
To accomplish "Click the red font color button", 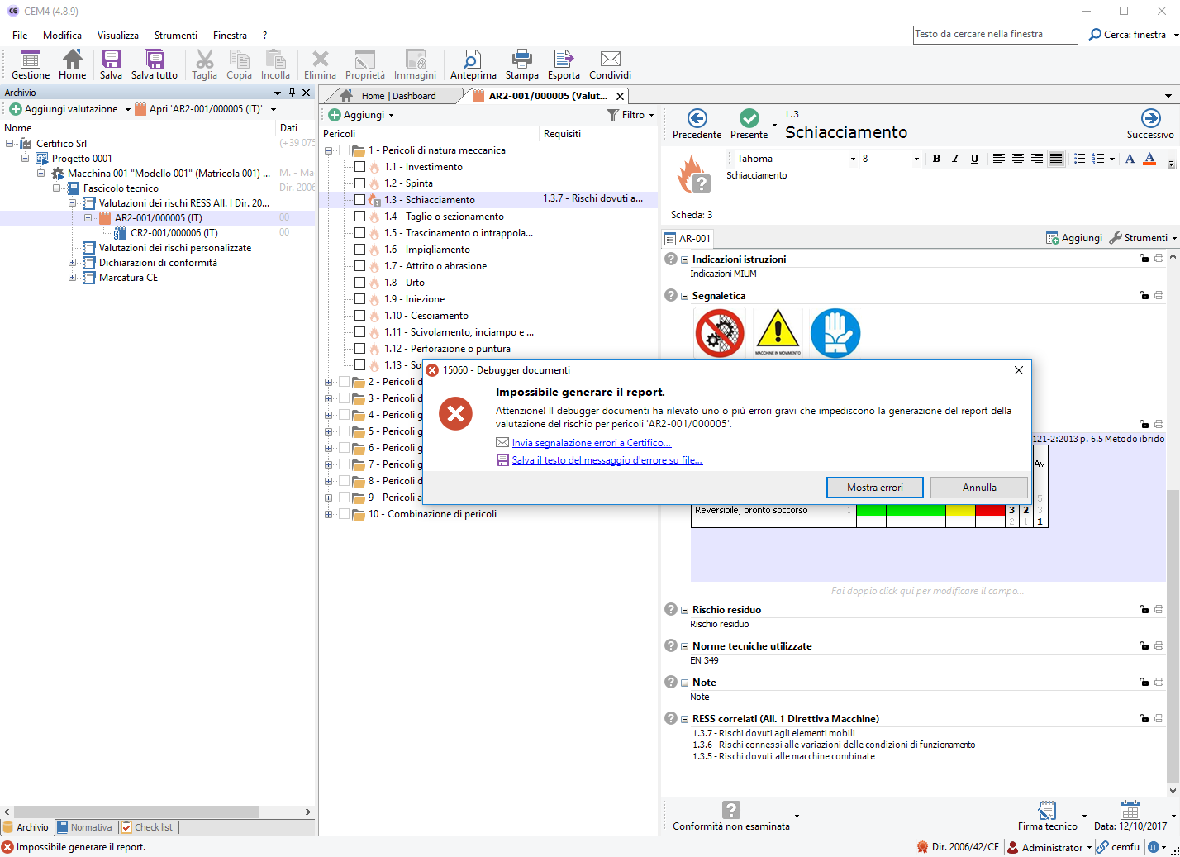I will 1149,159.
